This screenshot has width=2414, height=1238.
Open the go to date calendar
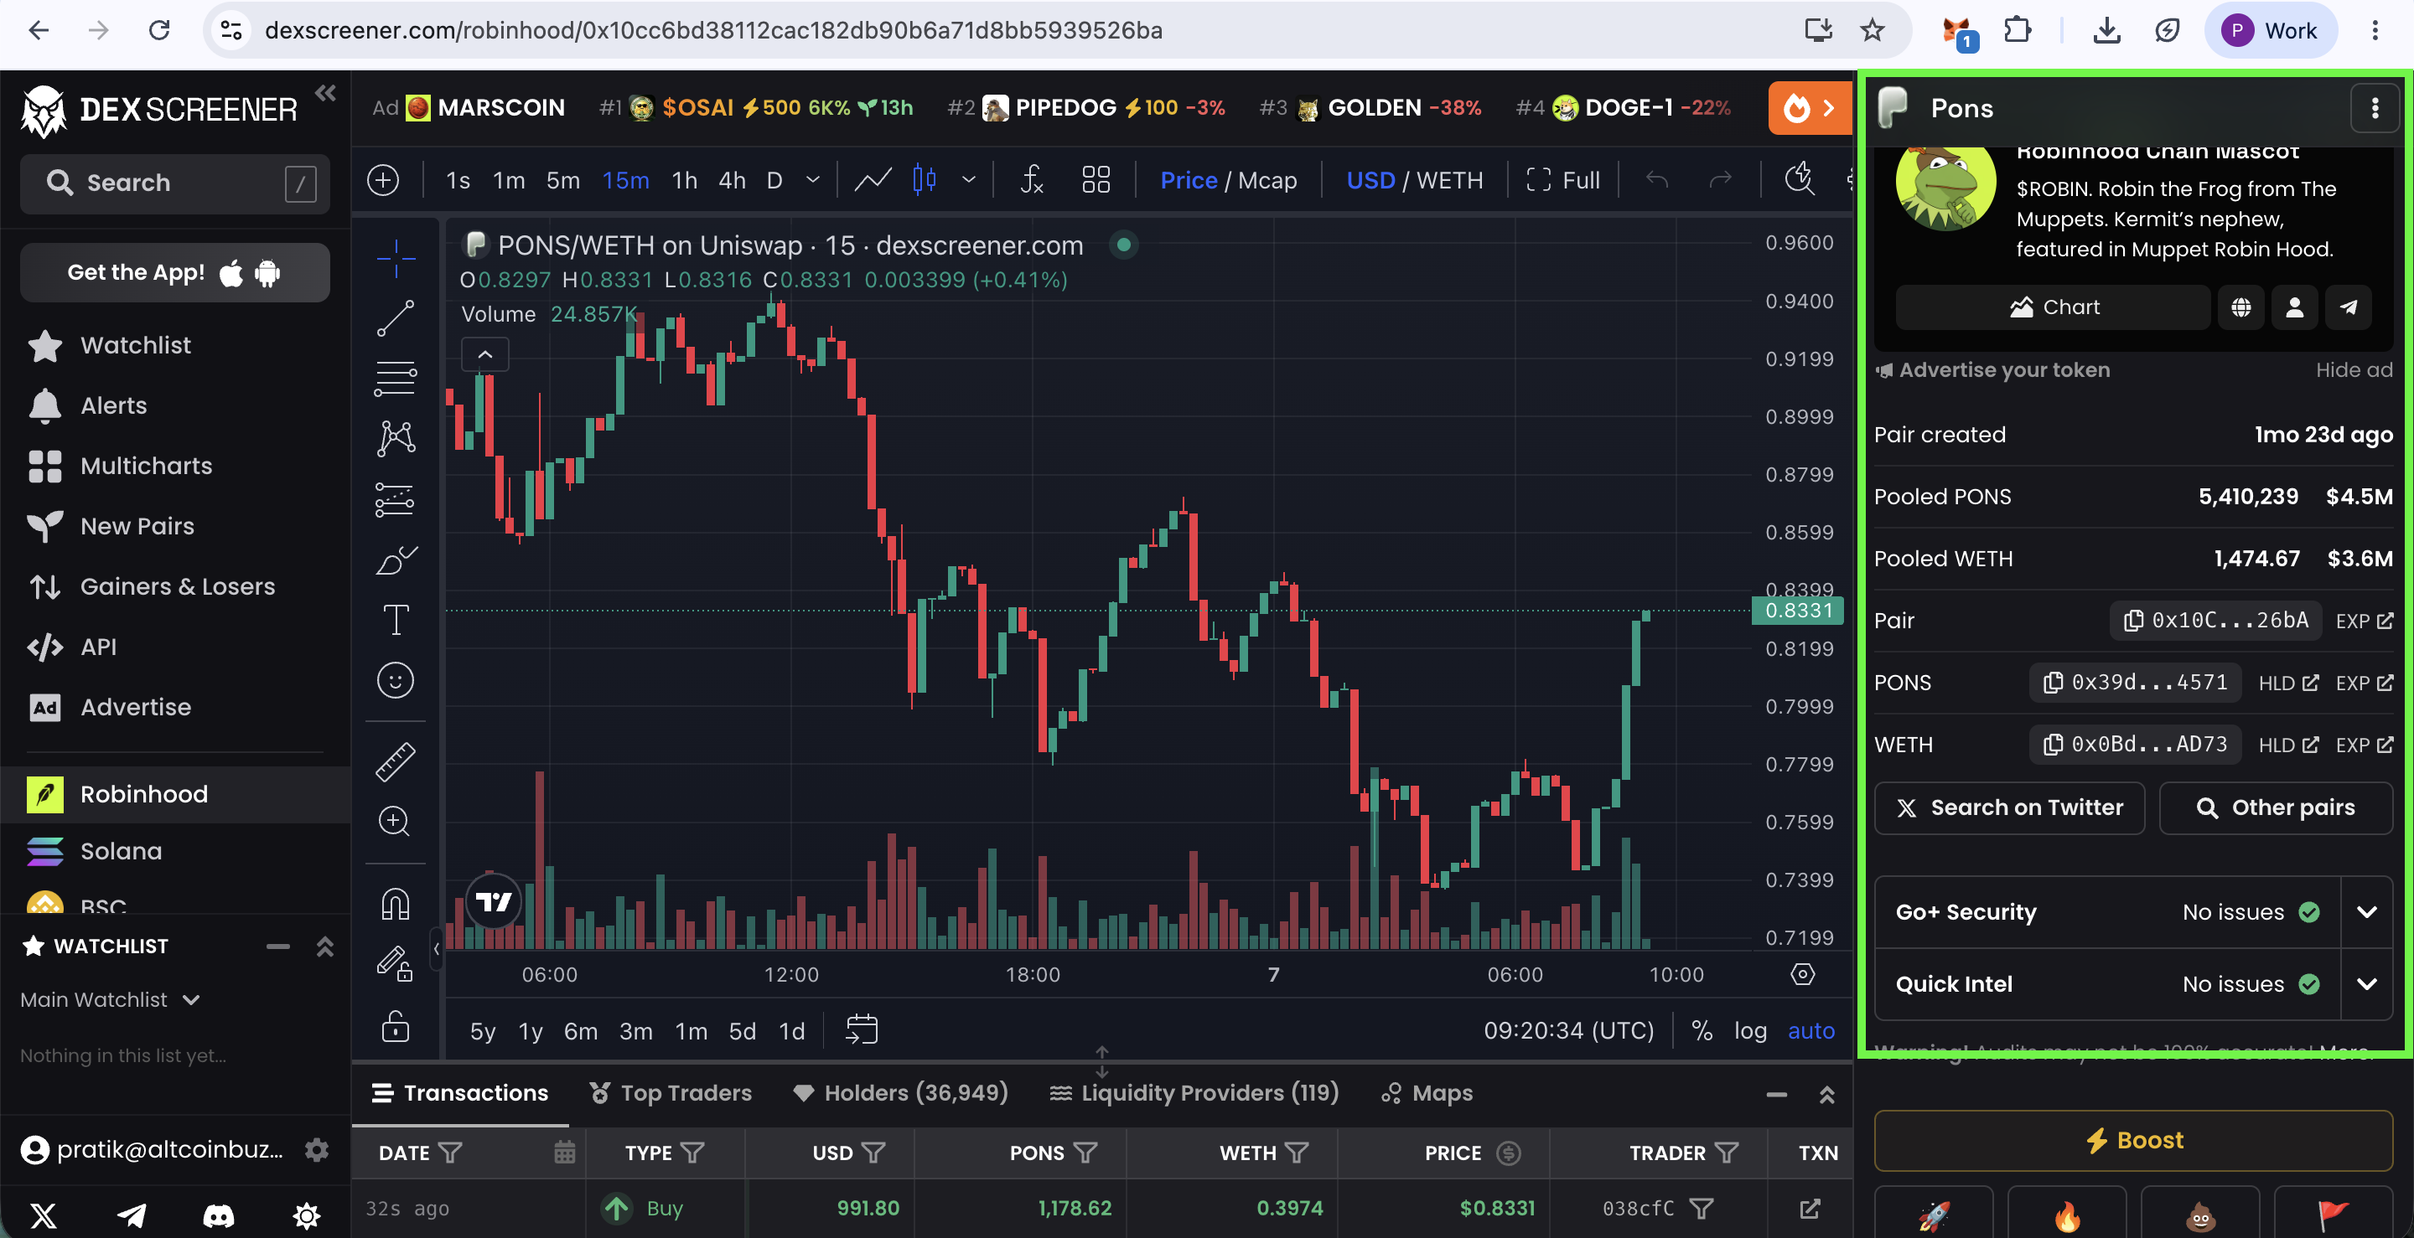(861, 1029)
